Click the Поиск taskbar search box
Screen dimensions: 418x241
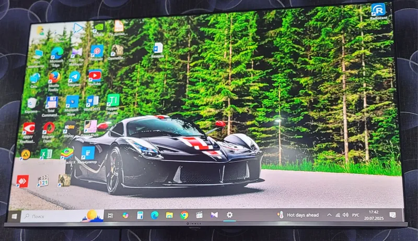62,216
